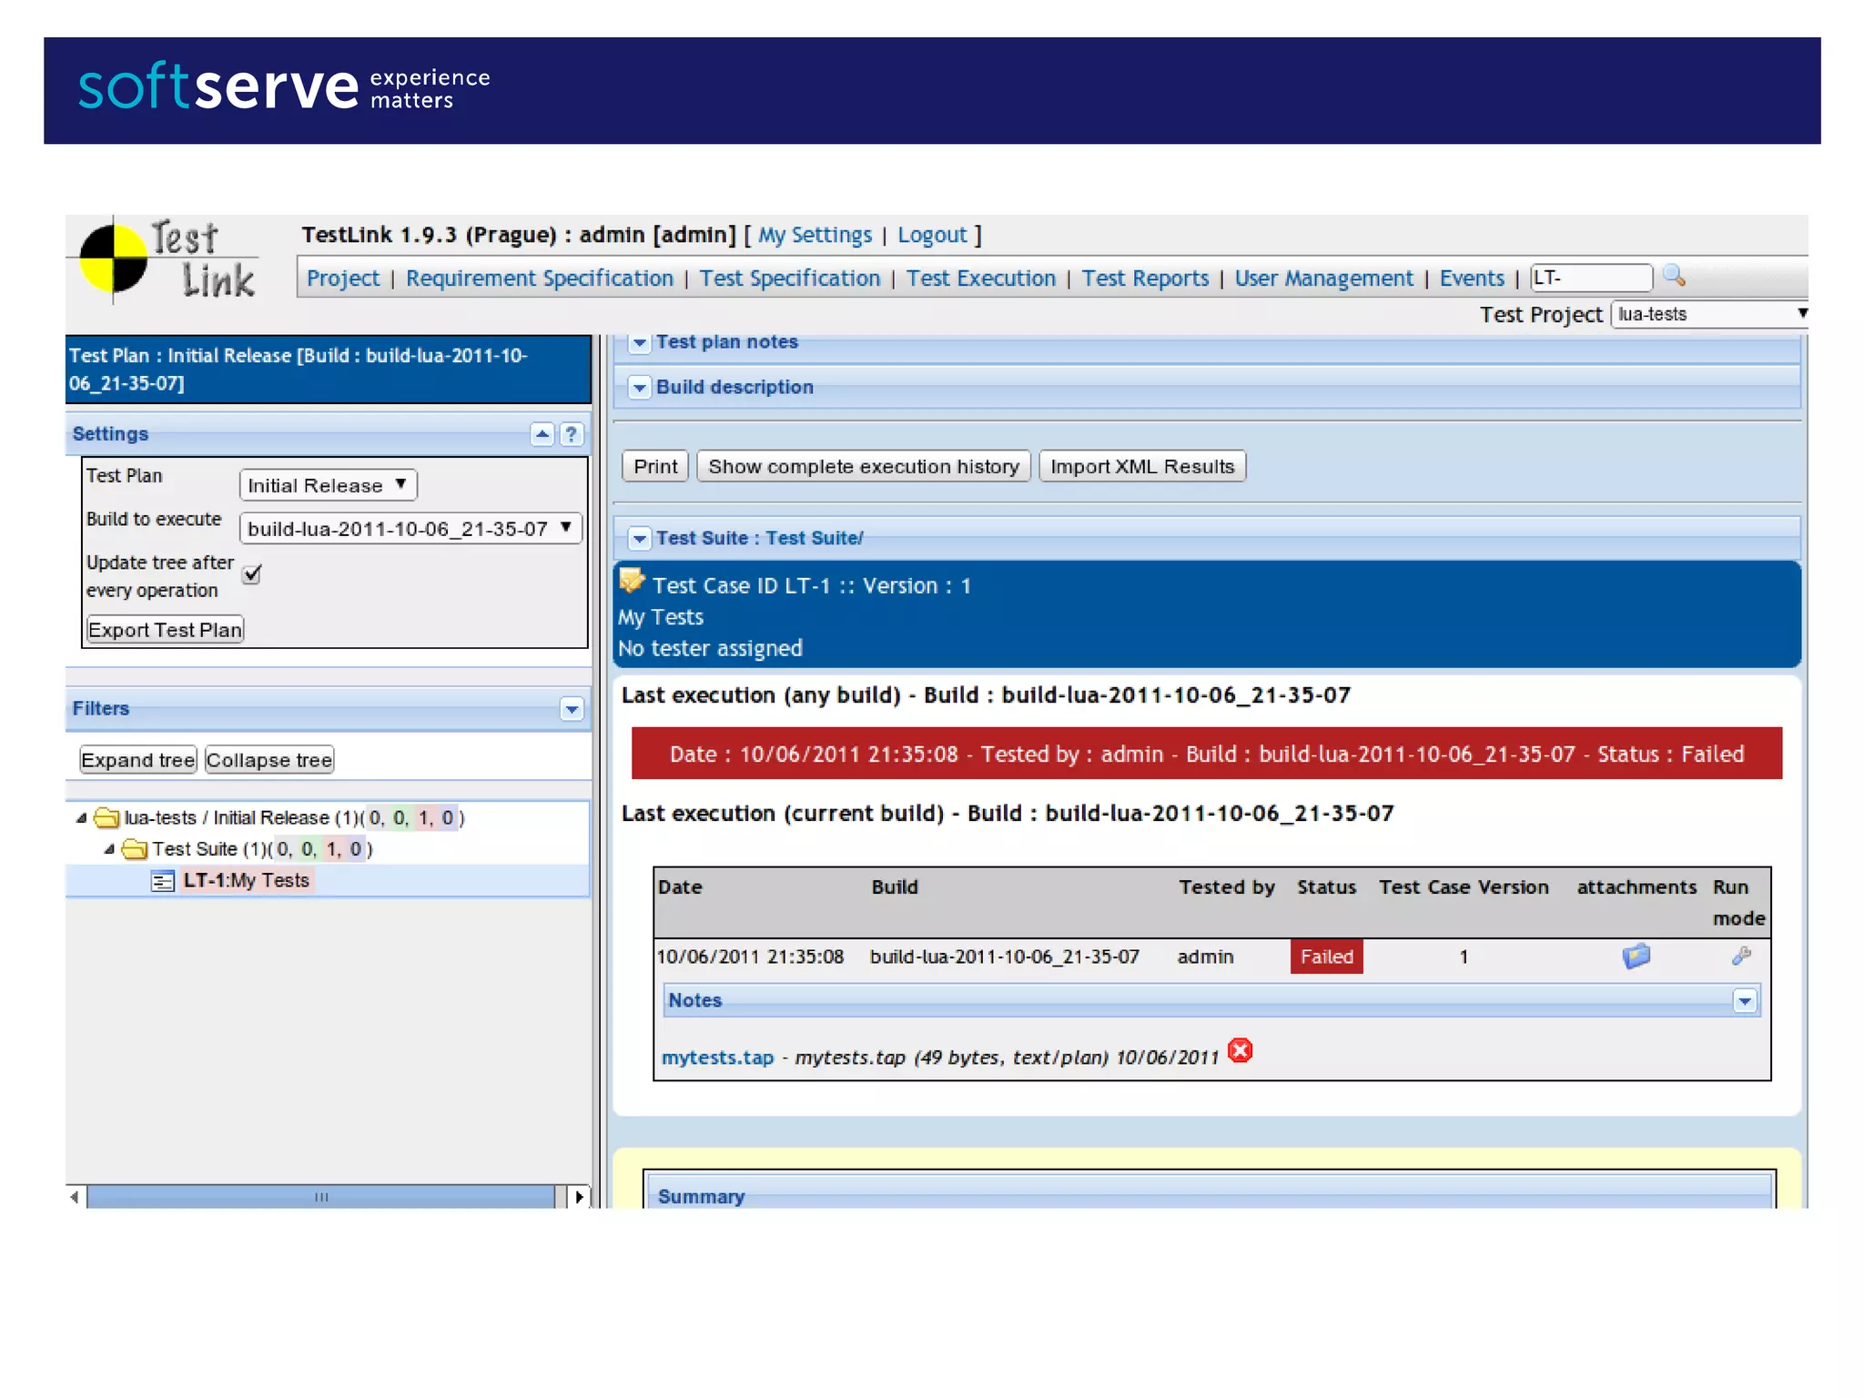Click the run mode wrench icon
Image resolution: width=1864 pixels, height=1398 pixels.
click(1740, 956)
